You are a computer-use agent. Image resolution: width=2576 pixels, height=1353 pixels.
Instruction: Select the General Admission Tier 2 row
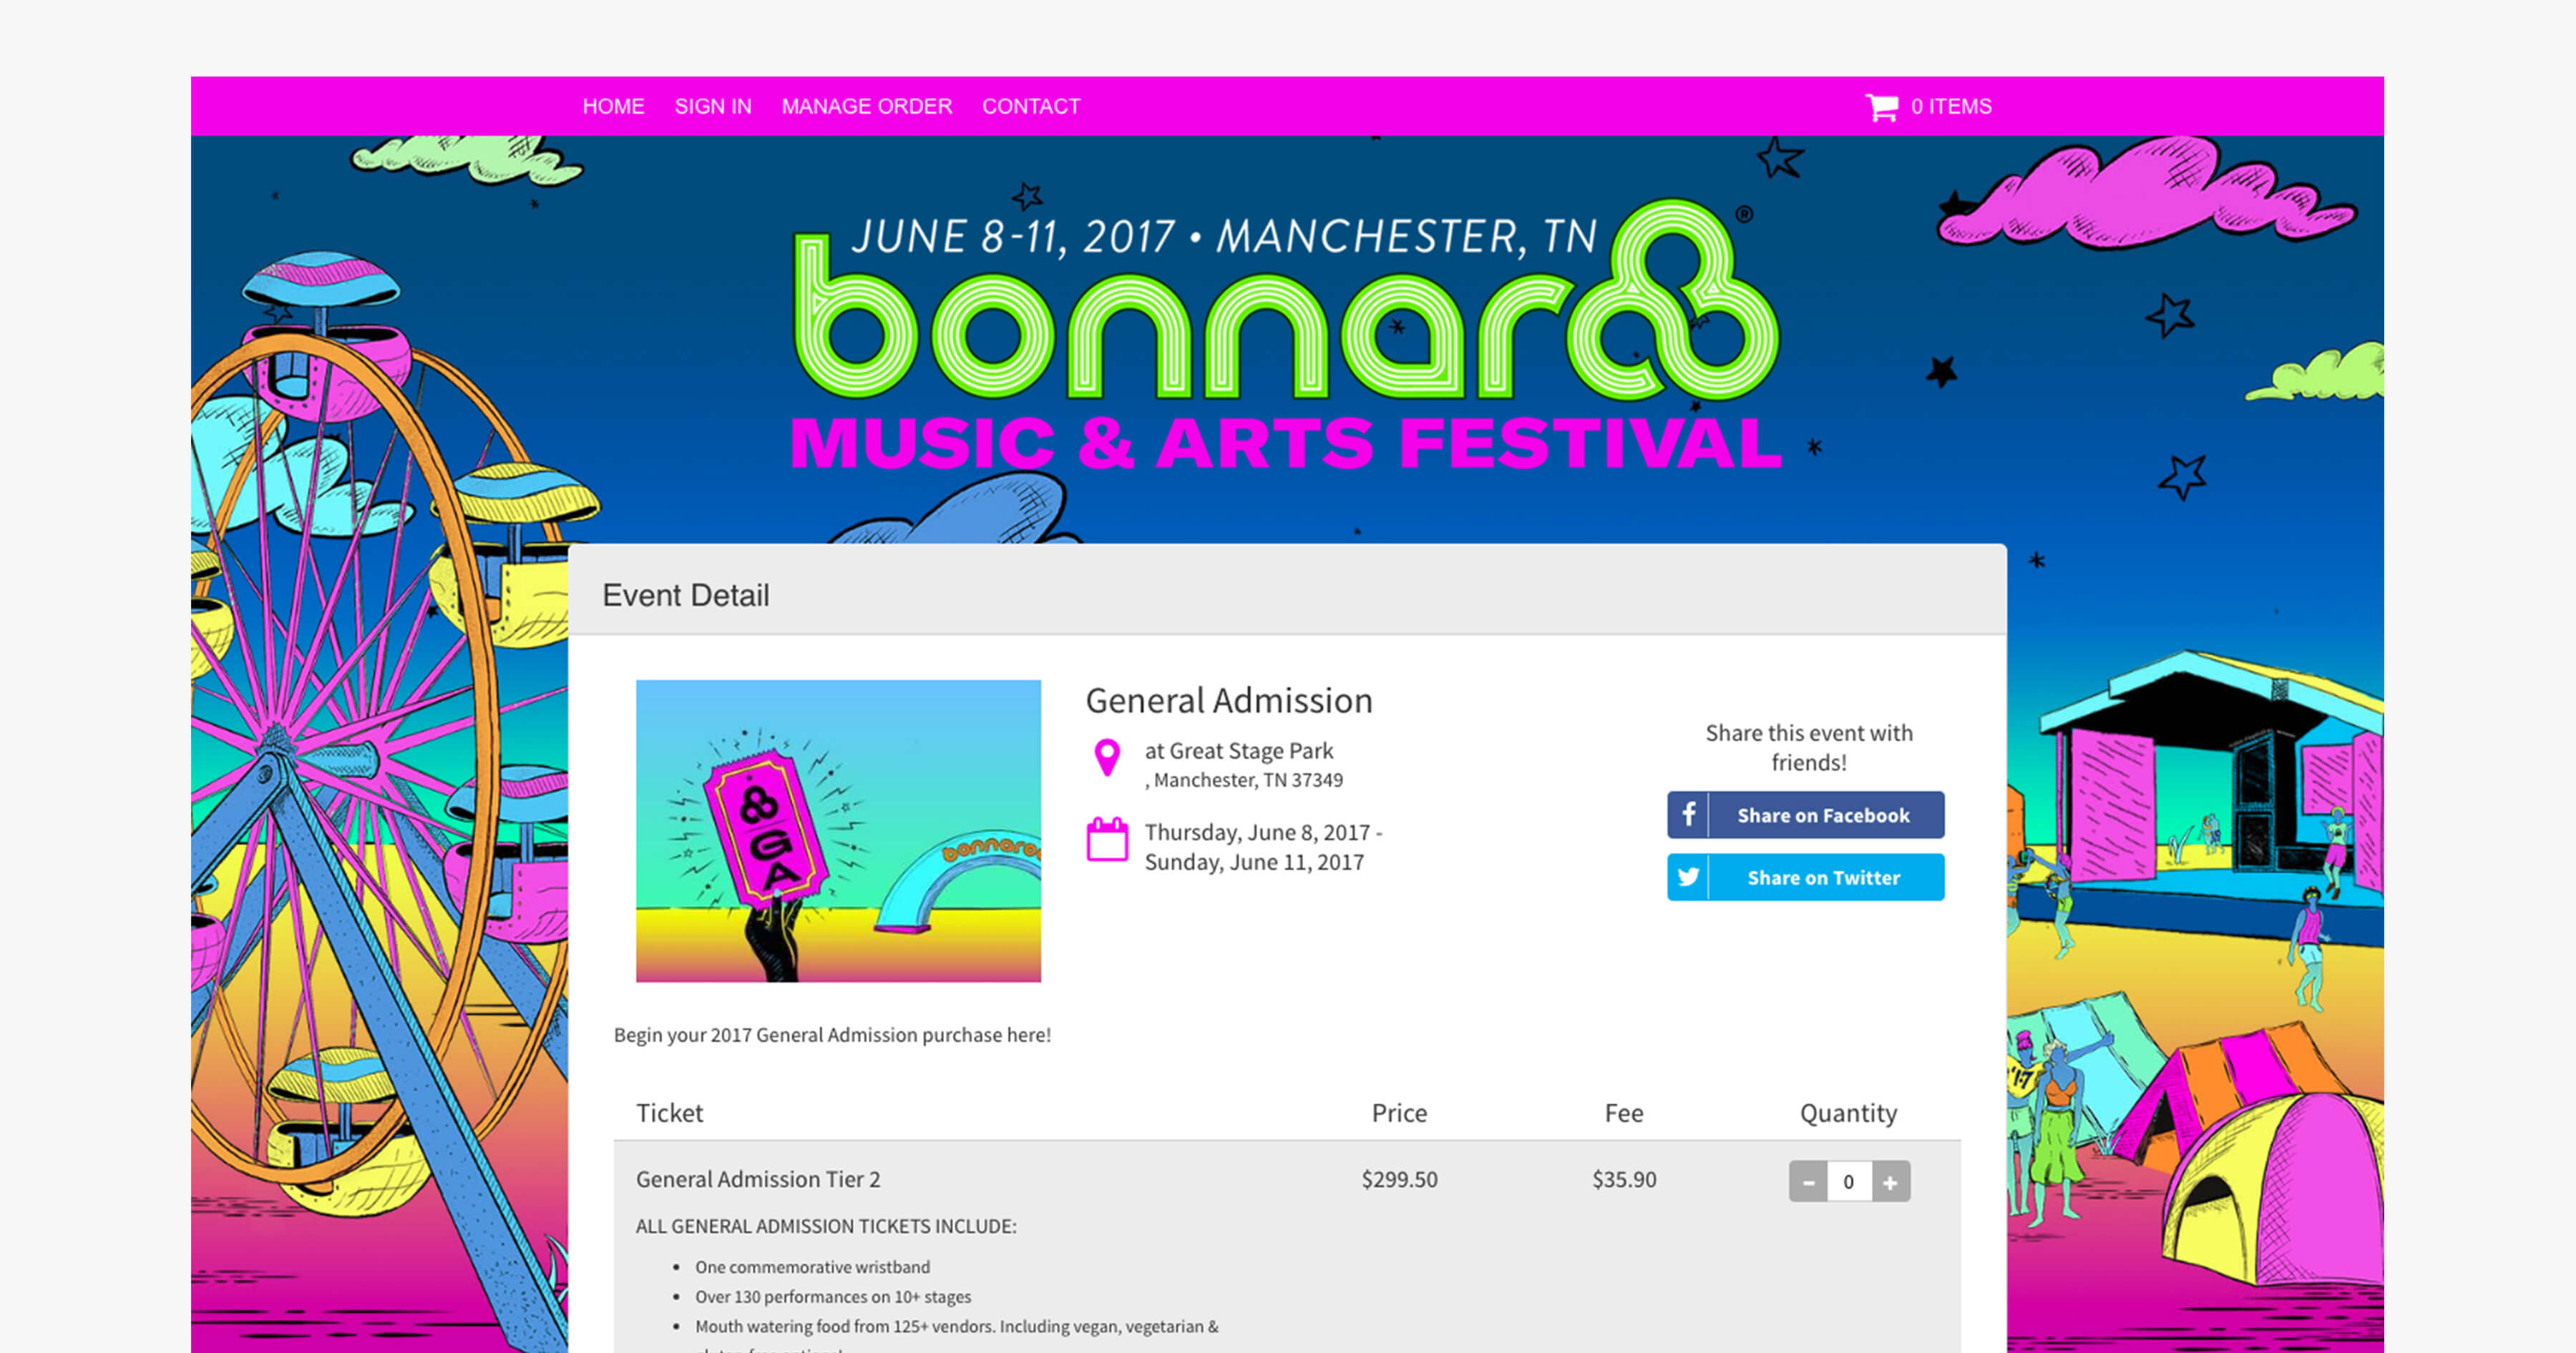[x=1287, y=1179]
